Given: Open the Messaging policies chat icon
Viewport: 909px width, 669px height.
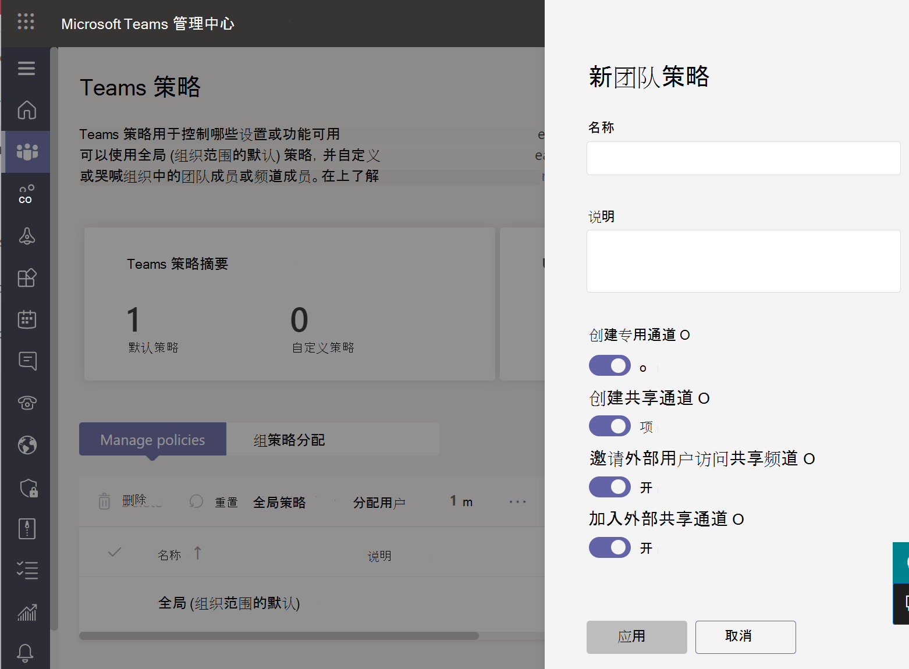Looking at the screenshot, I should pyautogui.click(x=27, y=361).
